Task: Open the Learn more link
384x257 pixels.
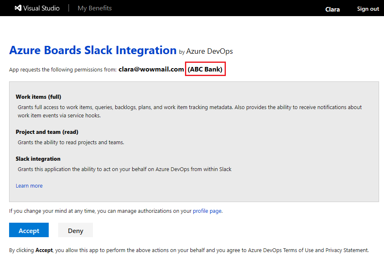Action: click(x=29, y=186)
